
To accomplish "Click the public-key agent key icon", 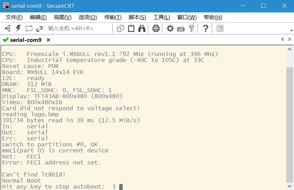I will (192, 28).
